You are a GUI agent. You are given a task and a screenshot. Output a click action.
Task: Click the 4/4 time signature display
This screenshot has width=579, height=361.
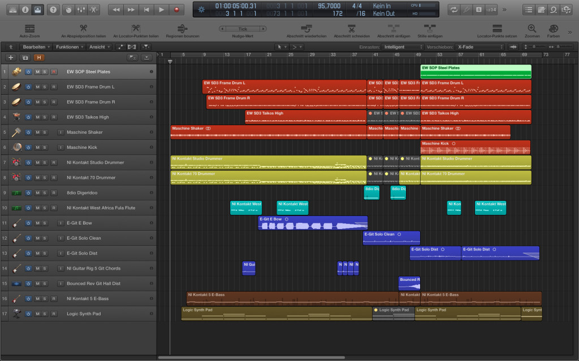357,6
